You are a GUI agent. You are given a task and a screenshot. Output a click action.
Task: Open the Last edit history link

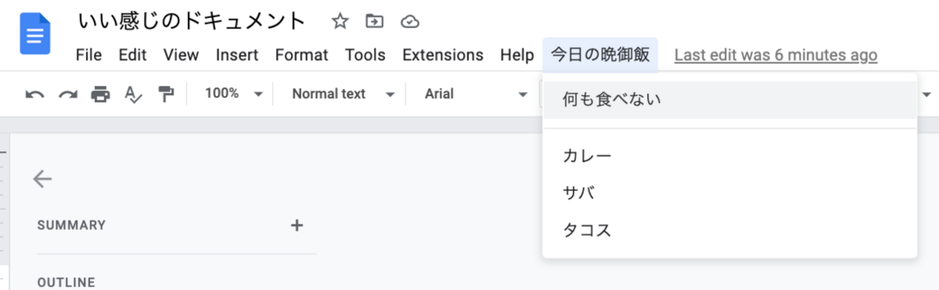coord(776,55)
